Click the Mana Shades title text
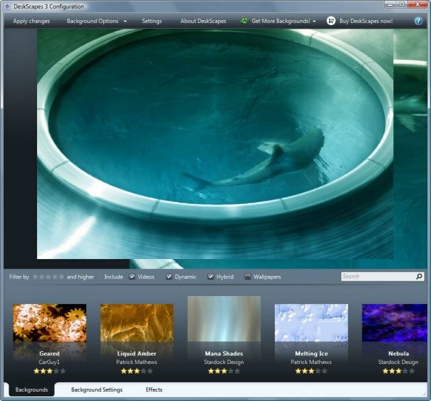Screen dimensions: 431x401 pyautogui.click(x=224, y=353)
